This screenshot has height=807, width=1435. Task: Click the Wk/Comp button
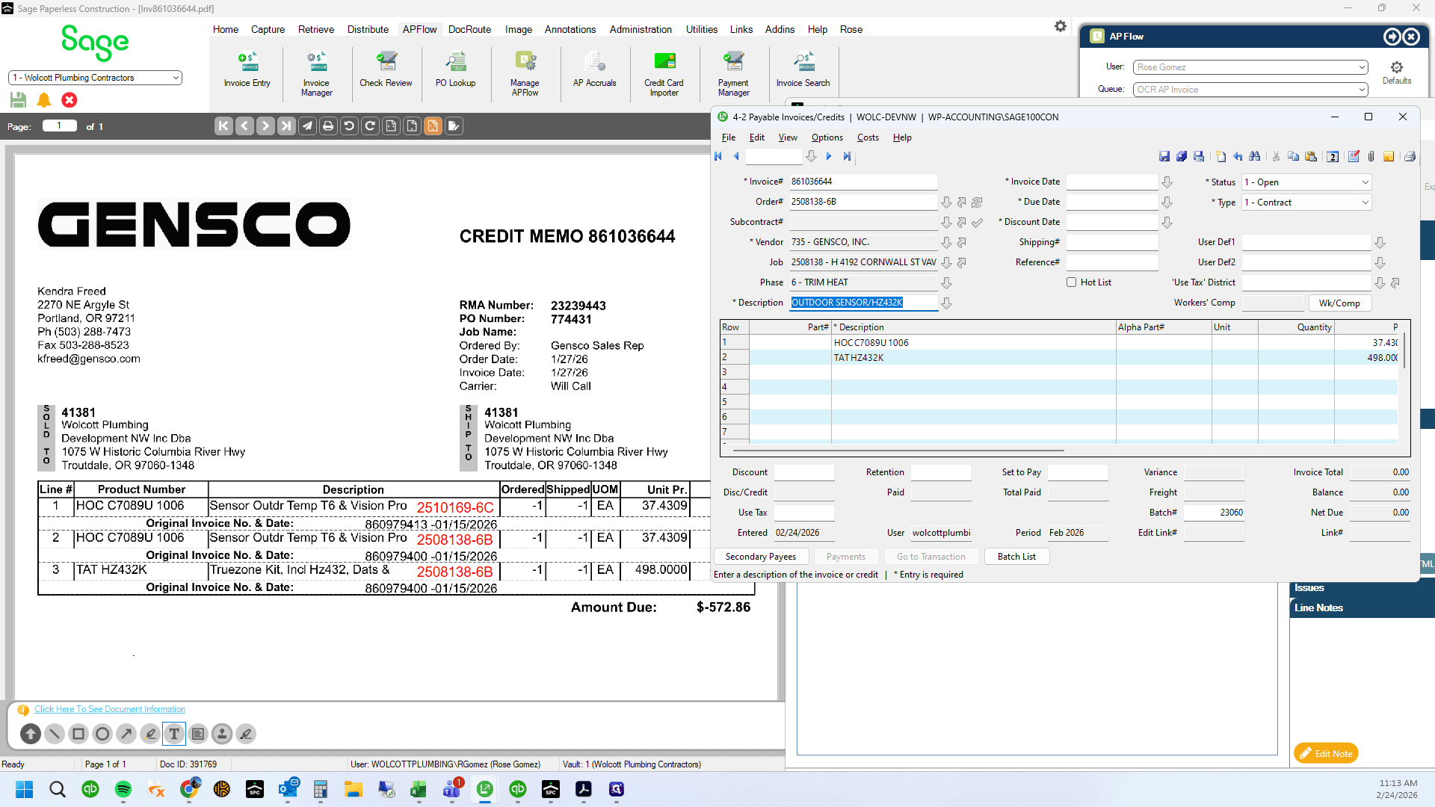1339,303
